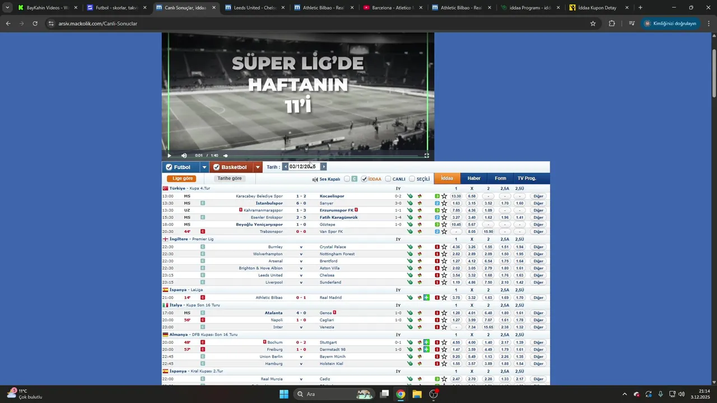
Task: Toggle the Ses Kapalı speaker icon
Action: pos(315,179)
